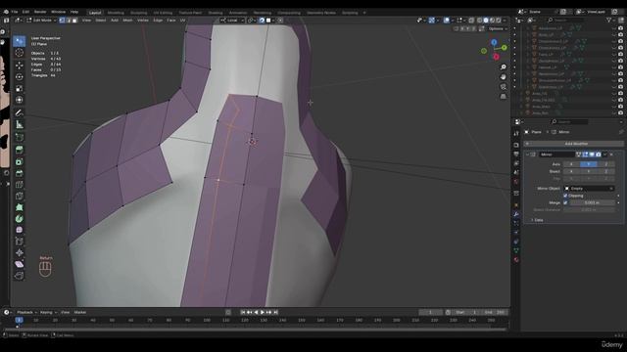
Task: Click the Marker menu in timeline
Action: pos(80,313)
